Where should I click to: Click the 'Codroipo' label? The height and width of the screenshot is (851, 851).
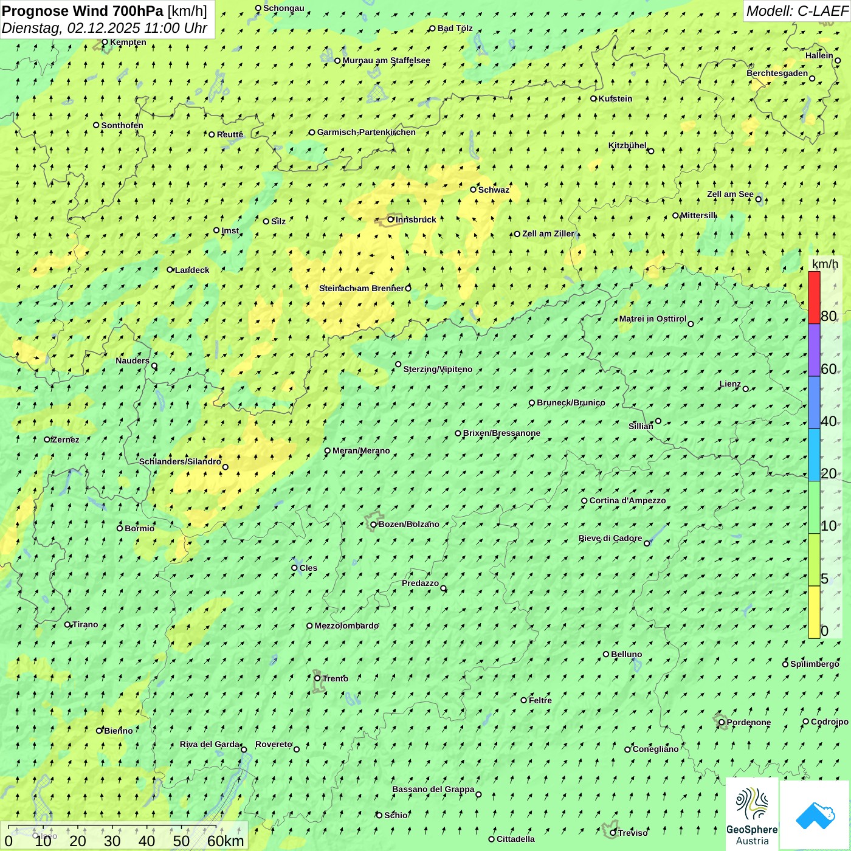(x=830, y=722)
